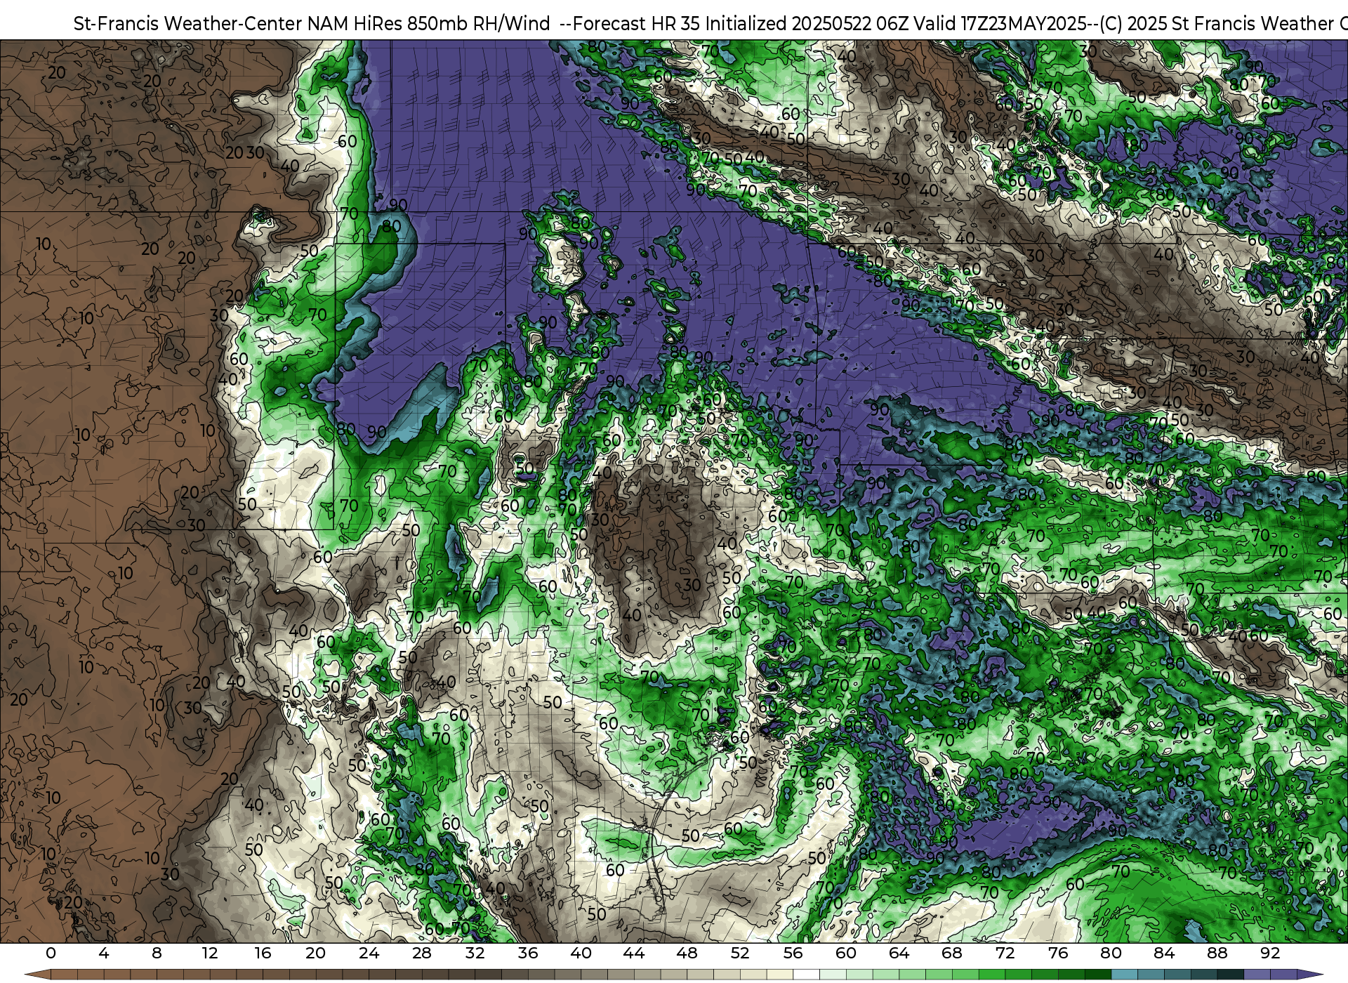Viewport: 1348px width, 983px height.
Task: Click the colorbar scale label '84'
Action: (x=1164, y=953)
